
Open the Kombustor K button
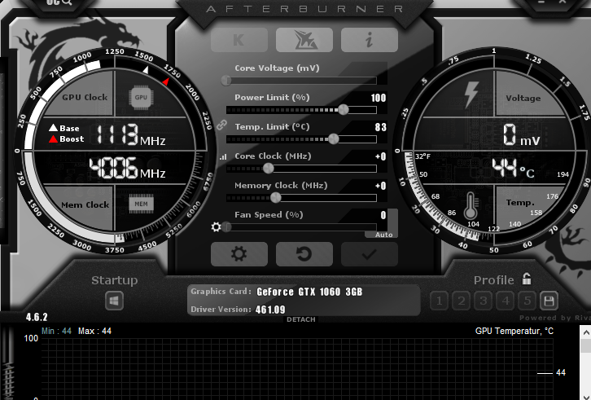tap(239, 40)
